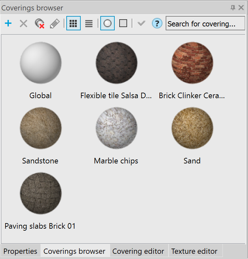Enable square preview shape
Screen dimensions: 248x259
pos(123,23)
